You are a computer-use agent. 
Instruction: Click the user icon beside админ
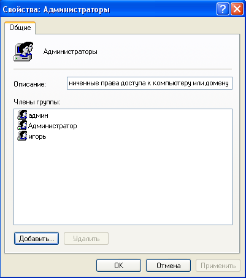(22, 115)
